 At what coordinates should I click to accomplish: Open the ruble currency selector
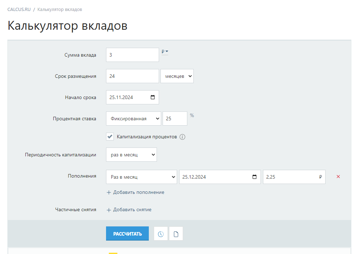click(x=165, y=52)
